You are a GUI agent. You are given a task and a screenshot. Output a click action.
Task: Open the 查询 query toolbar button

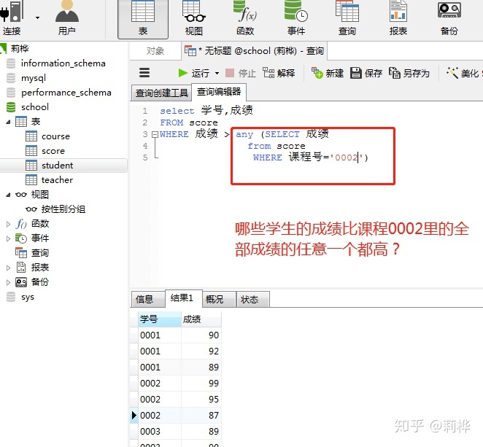[347, 18]
